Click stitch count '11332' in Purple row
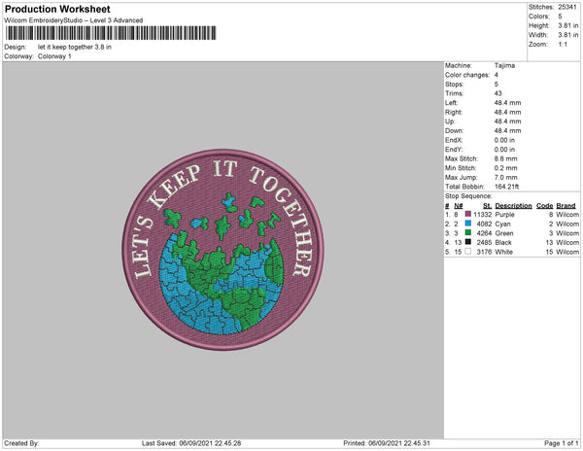This screenshot has width=583, height=451. tap(483, 215)
